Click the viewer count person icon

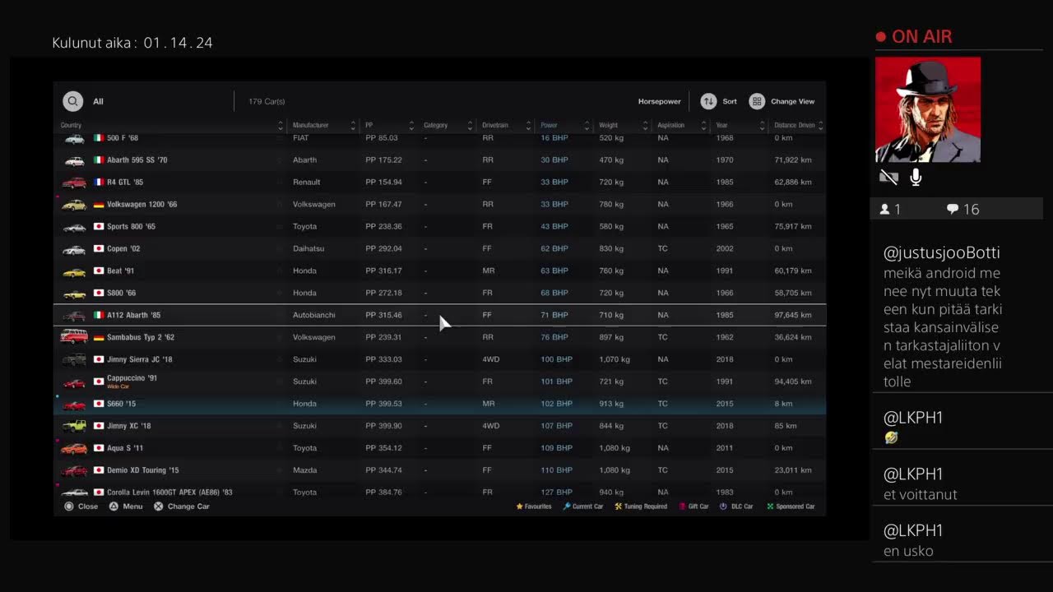[884, 210]
